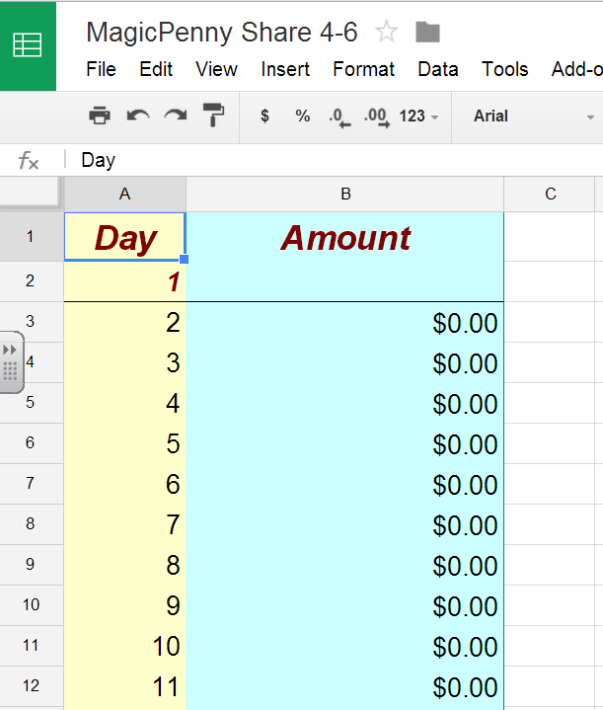
Task: Increase decimal places
Action: tap(377, 117)
